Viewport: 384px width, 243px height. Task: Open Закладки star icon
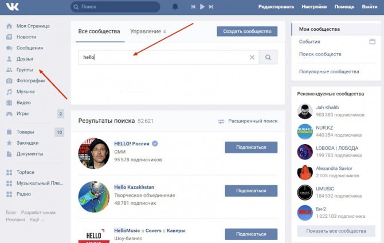(9, 143)
